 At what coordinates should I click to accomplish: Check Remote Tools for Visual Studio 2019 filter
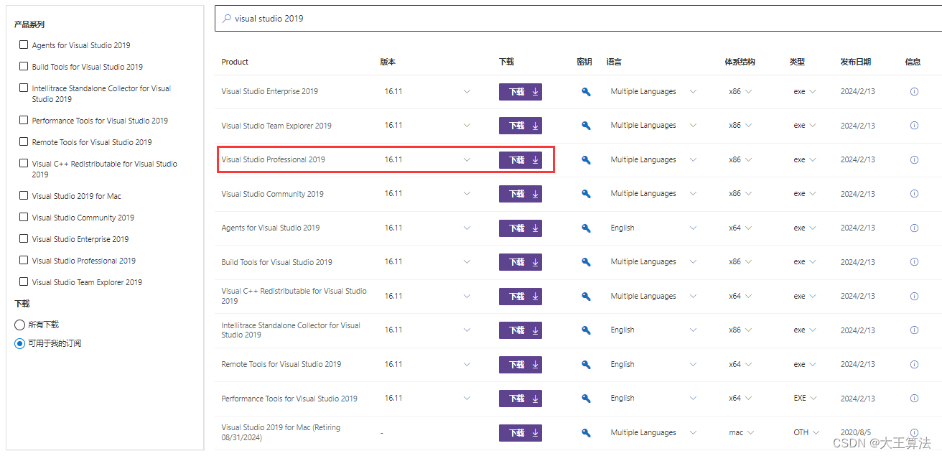pyautogui.click(x=24, y=141)
